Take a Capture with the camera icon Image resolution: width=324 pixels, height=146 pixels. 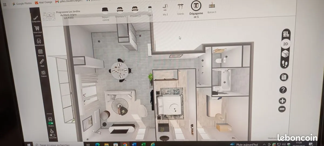click(x=43, y=74)
